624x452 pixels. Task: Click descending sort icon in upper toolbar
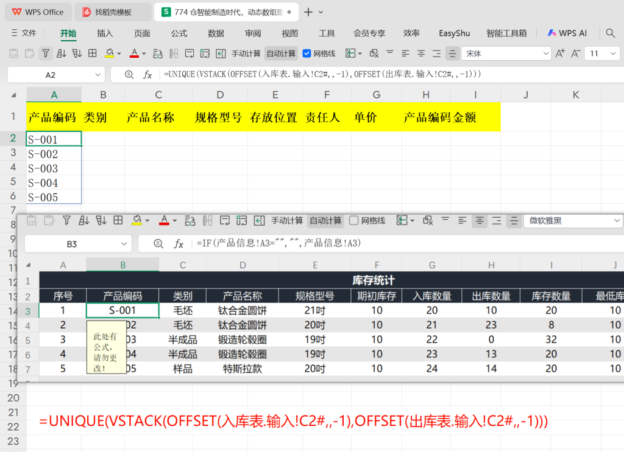pos(77,53)
